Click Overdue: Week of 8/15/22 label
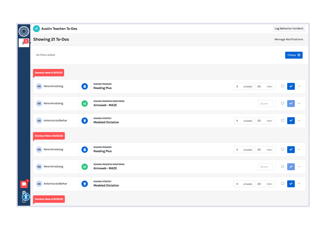The image size is (326, 230). pos(48,73)
